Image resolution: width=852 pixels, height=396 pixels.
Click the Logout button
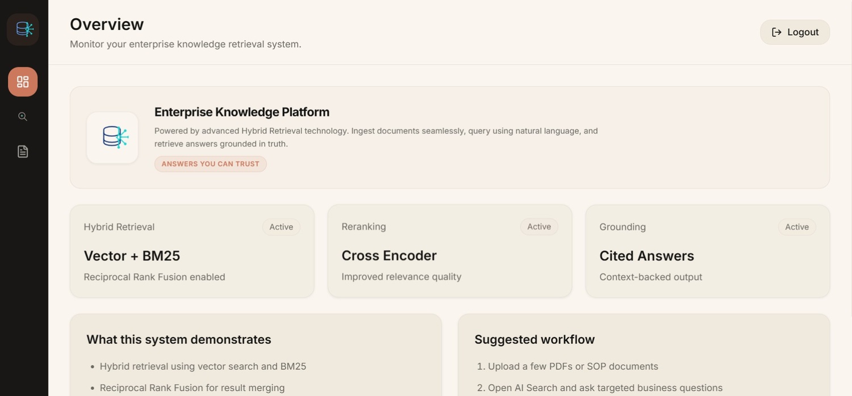pyautogui.click(x=795, y=32)
